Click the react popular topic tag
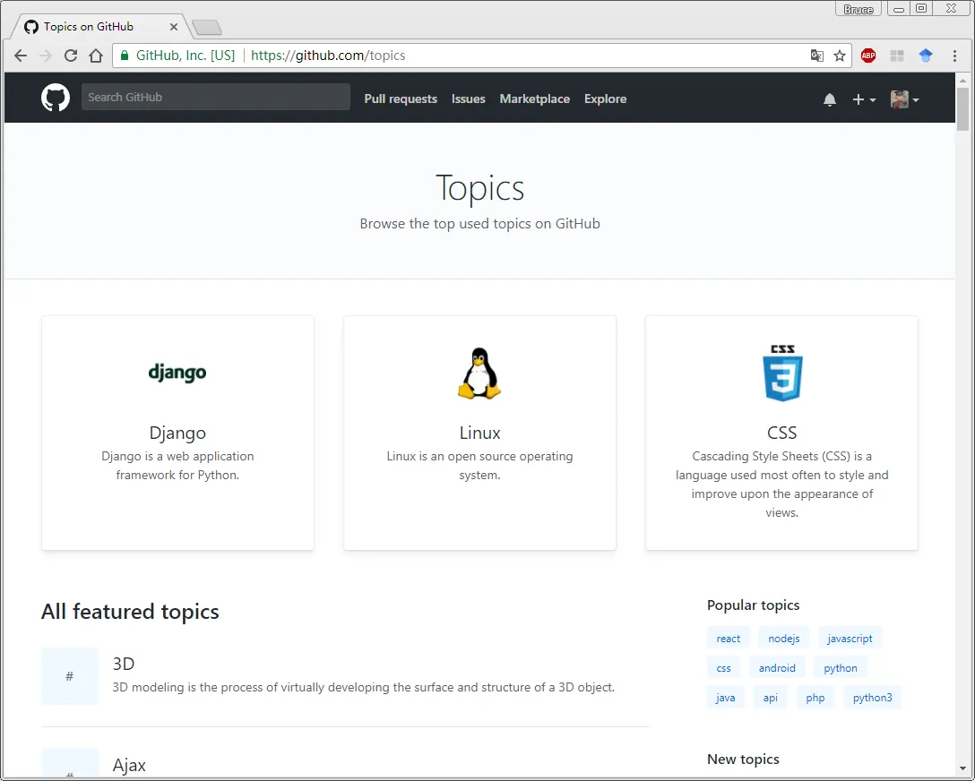This screenshot has height=781, width=975. click(729, 639)
